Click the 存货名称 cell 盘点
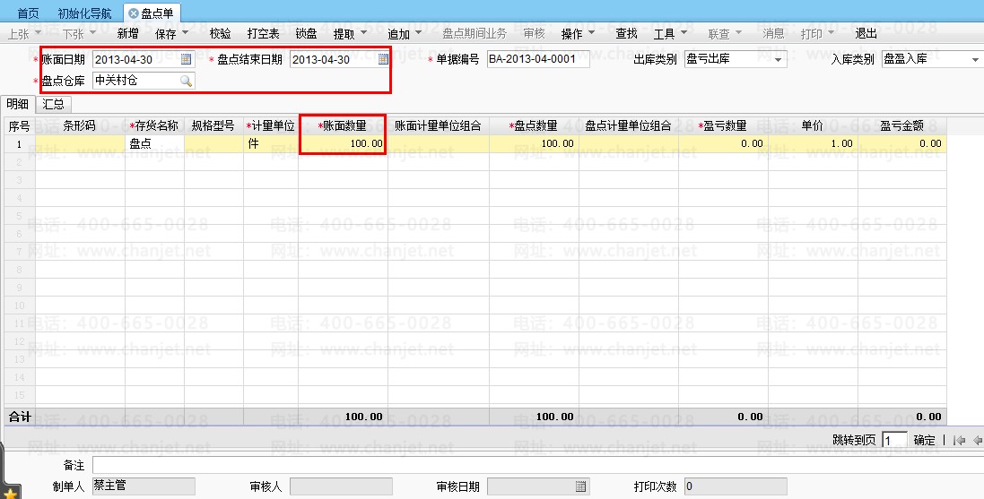Screen dimensions: 984x499 coord(154,143)
